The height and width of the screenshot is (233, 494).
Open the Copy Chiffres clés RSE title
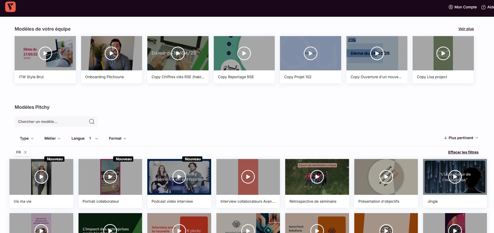coord(178,77)
